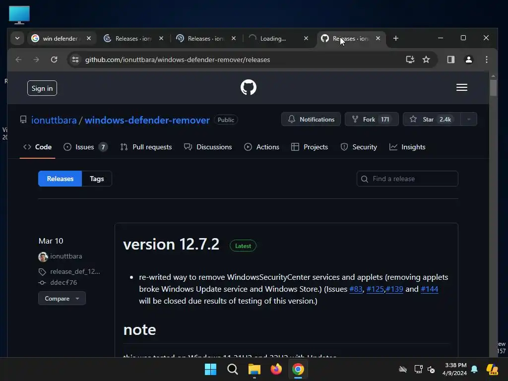This screenshot has width=508, height=381.
Task: Click the Latest release badge
Action: pos(243,246)
